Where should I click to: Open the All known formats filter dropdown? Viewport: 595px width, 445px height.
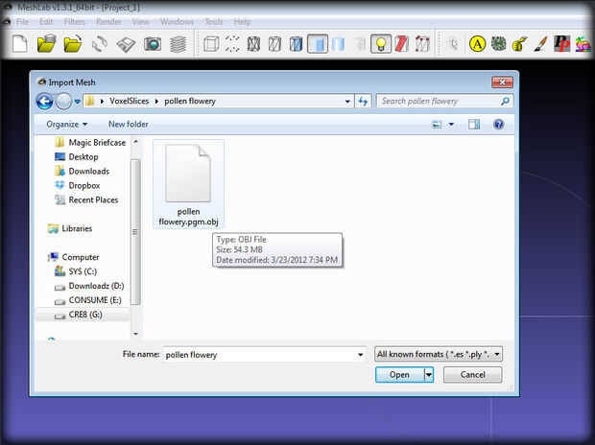(x=439, y=354)
